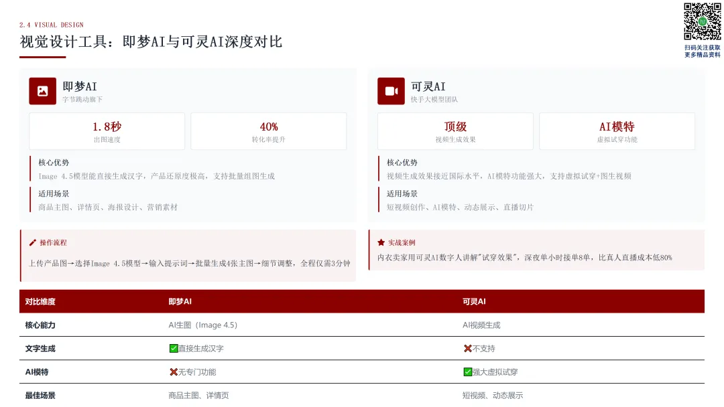
Task: Select the 顶级 视频生成效果 stat card
Action: coord(455,131)
